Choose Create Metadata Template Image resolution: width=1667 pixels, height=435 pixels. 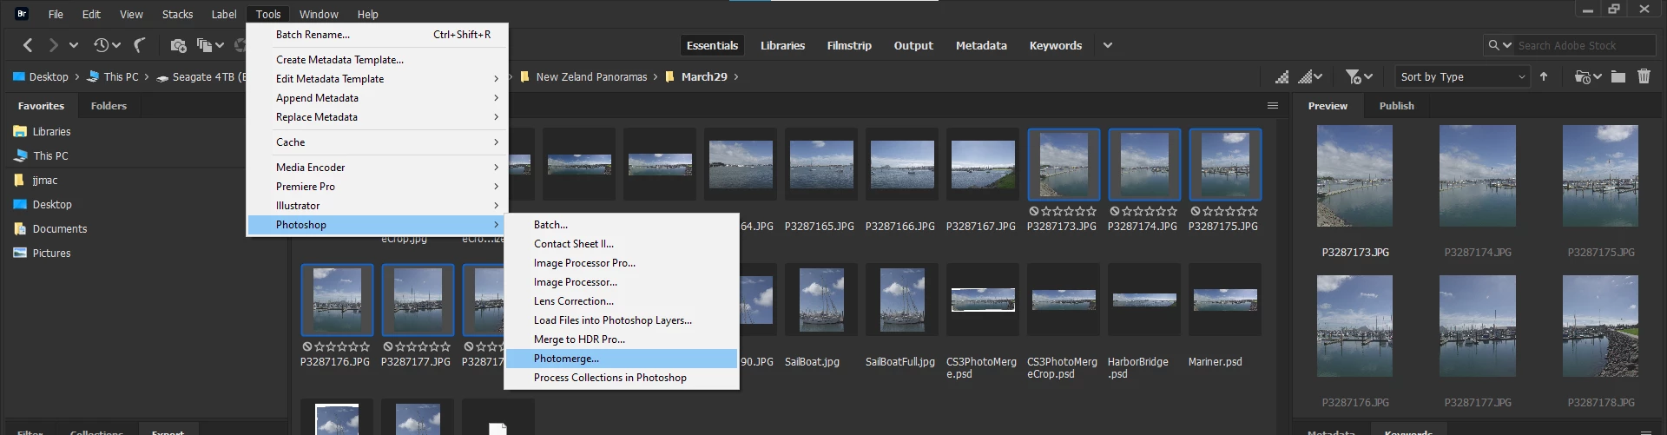point(378,60)
